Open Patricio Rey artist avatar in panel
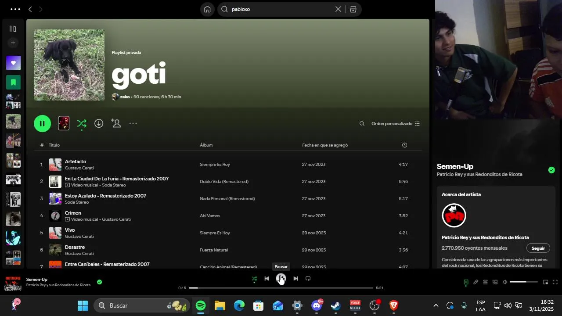This screenshot has height=316, width=562. click(x=454, y=215)
